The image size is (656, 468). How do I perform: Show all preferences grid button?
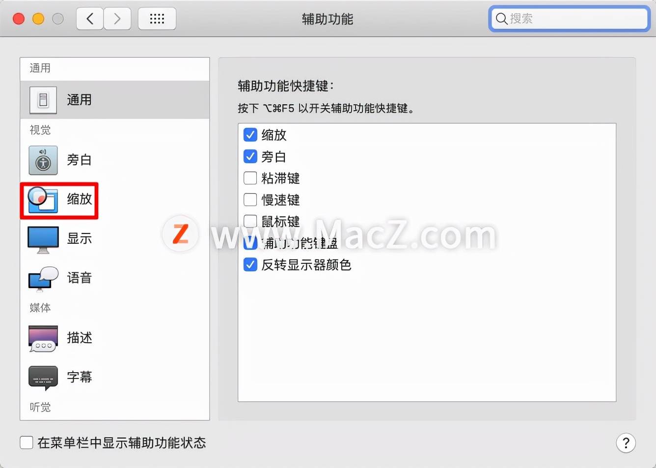point(157,19)
